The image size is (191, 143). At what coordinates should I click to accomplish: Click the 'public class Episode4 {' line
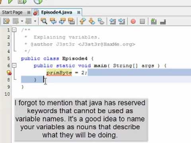57,58
